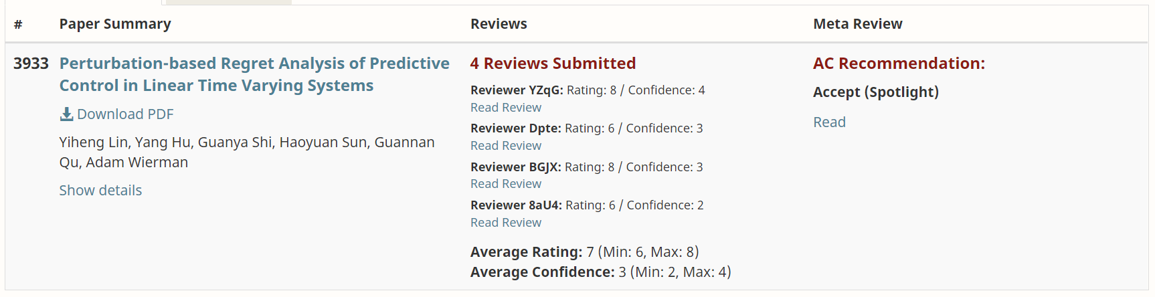Read Review from Reviewer YZqG
Screen dimensions: 1155x297
pos(506,108)
